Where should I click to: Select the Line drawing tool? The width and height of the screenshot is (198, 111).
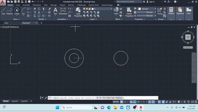pyautogui.click(x=3, y=11)
